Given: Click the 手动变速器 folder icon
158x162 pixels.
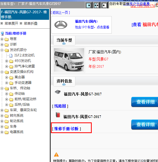Looking at the screenshot, I should (x=11, y=83).
